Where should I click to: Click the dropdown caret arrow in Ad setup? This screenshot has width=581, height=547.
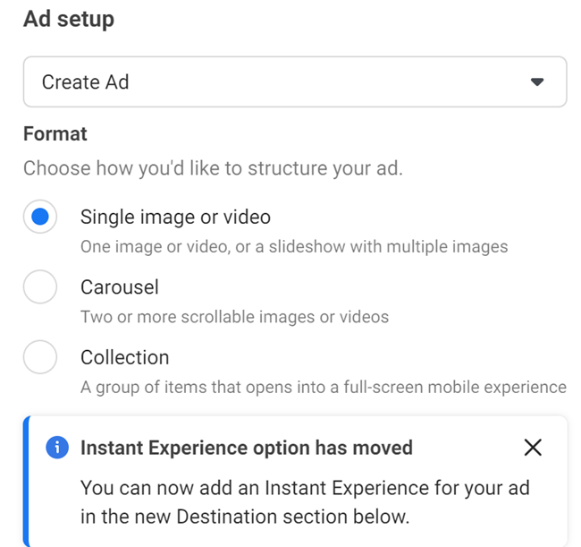[537, 82]
